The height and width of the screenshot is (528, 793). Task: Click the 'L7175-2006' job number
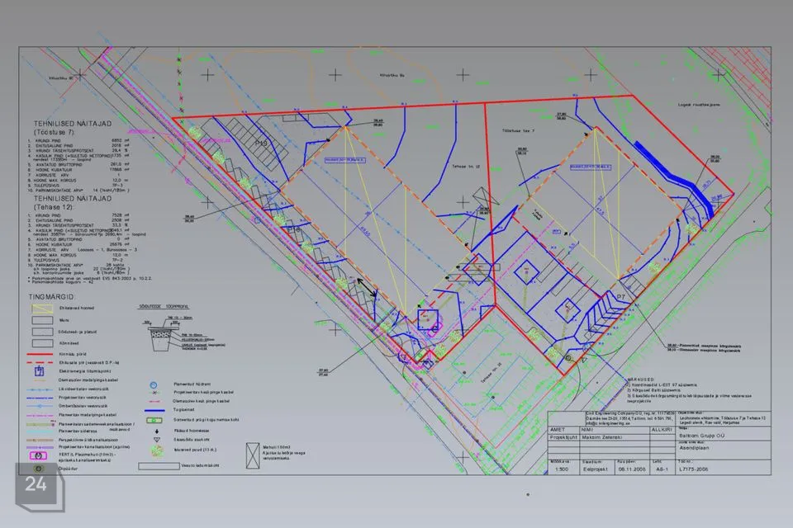pyautogui.click(x=693, y=469)
